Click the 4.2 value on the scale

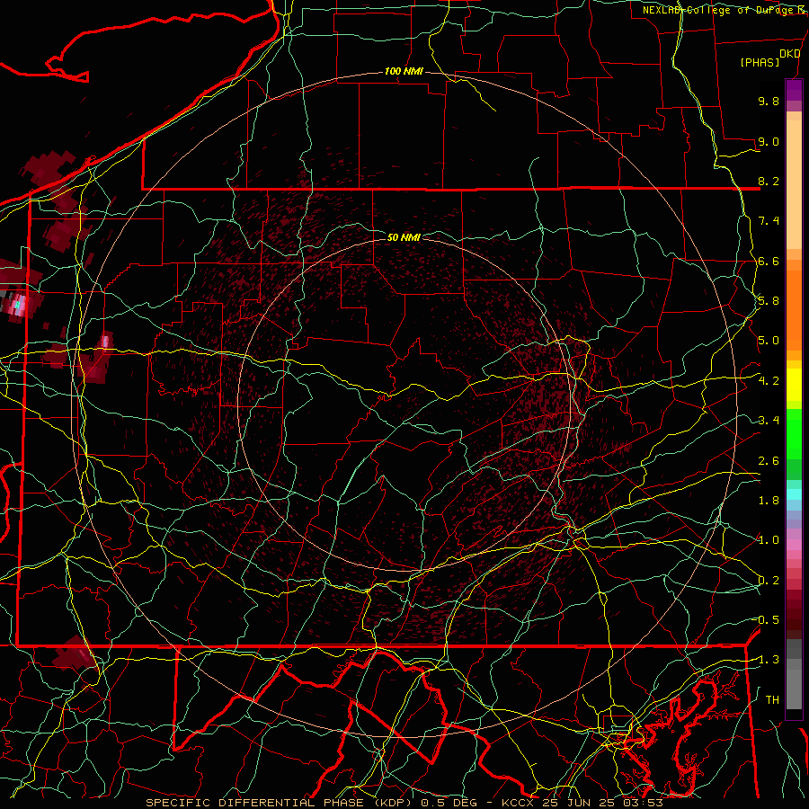(x=769, y=381)
